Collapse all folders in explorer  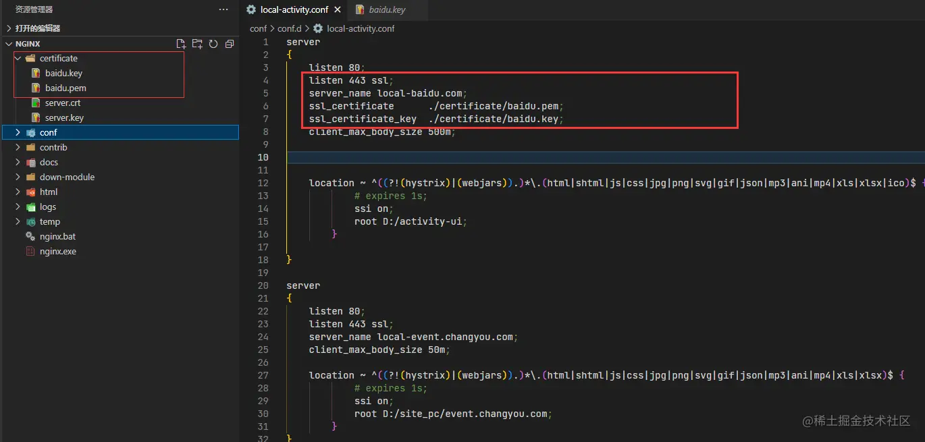pos(230,44)
